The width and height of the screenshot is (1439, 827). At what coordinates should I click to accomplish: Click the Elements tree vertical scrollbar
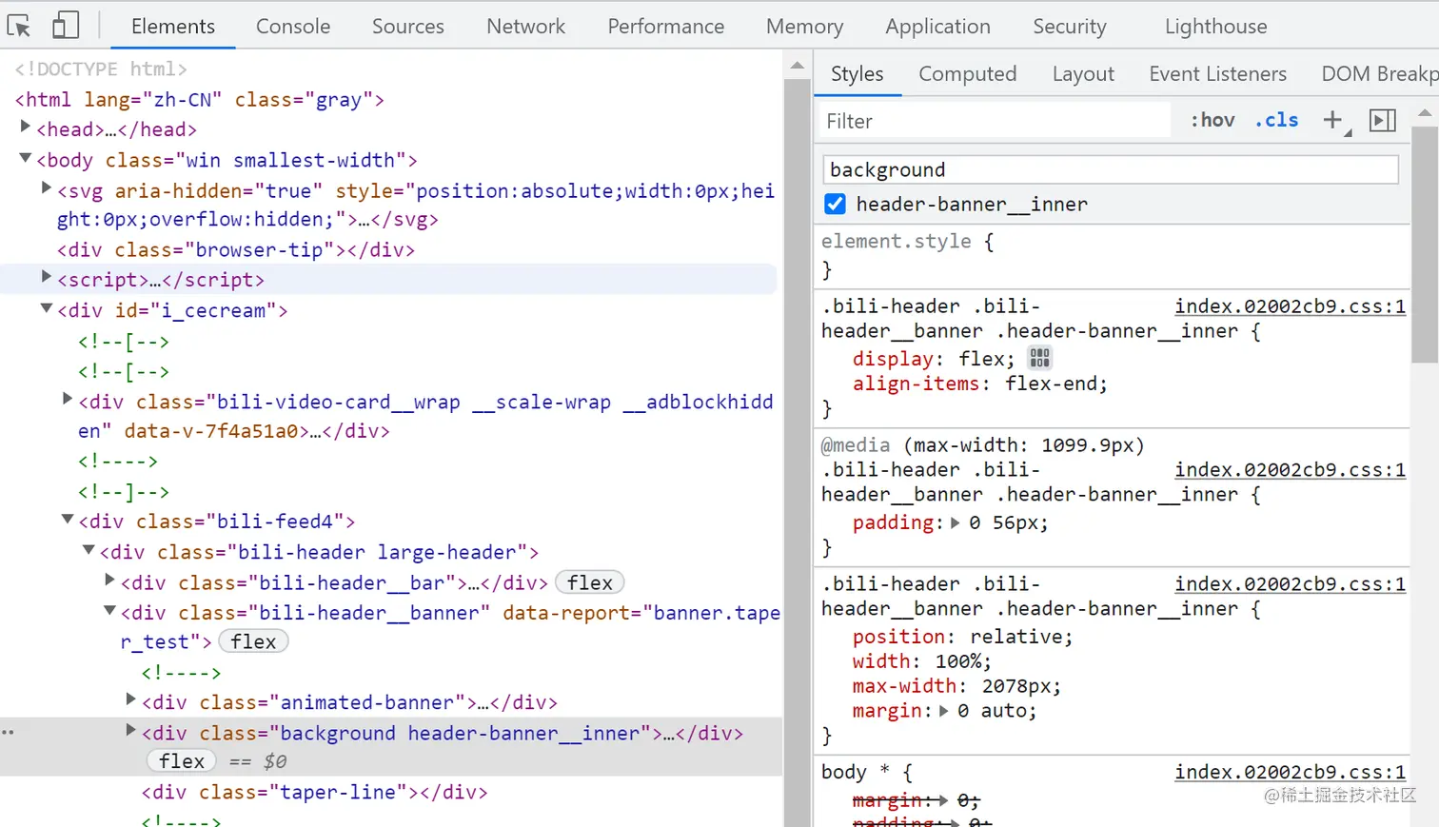click(x=798, y=452)
